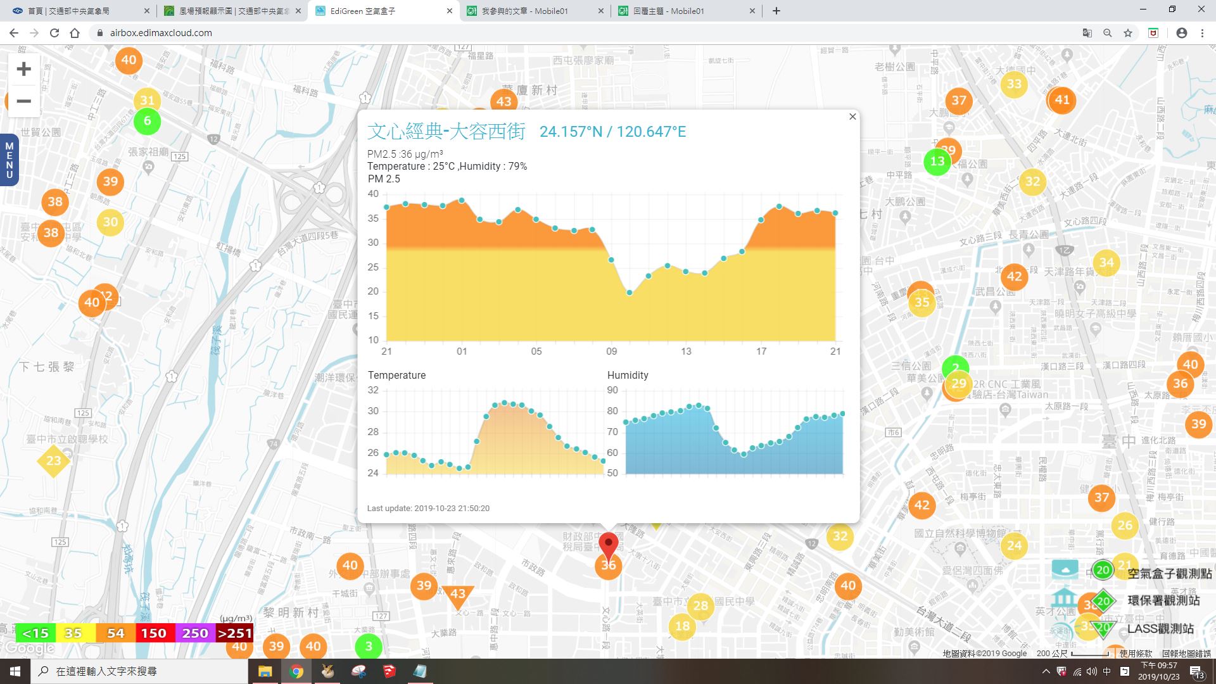The height and width of the screenshot is (684, 1216).
Task: Open browser zoom indicator
Action: pos(1108,33)
